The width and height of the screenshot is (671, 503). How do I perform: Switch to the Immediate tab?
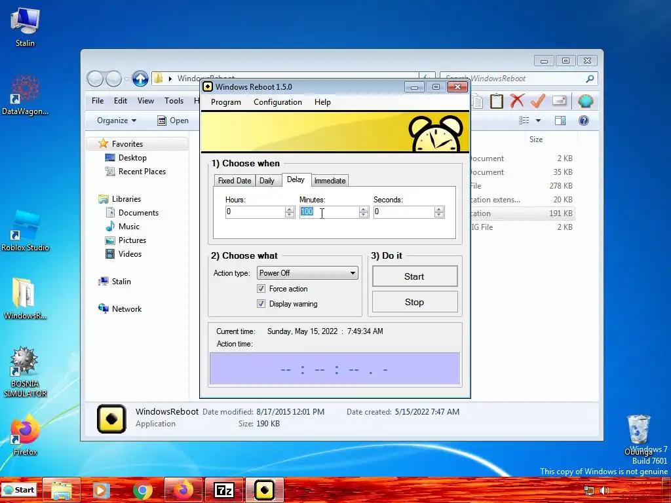pyautogui.click(x=330, y=181)
